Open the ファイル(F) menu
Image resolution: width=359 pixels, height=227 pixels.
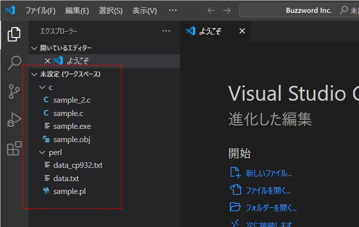coord(40,10)
